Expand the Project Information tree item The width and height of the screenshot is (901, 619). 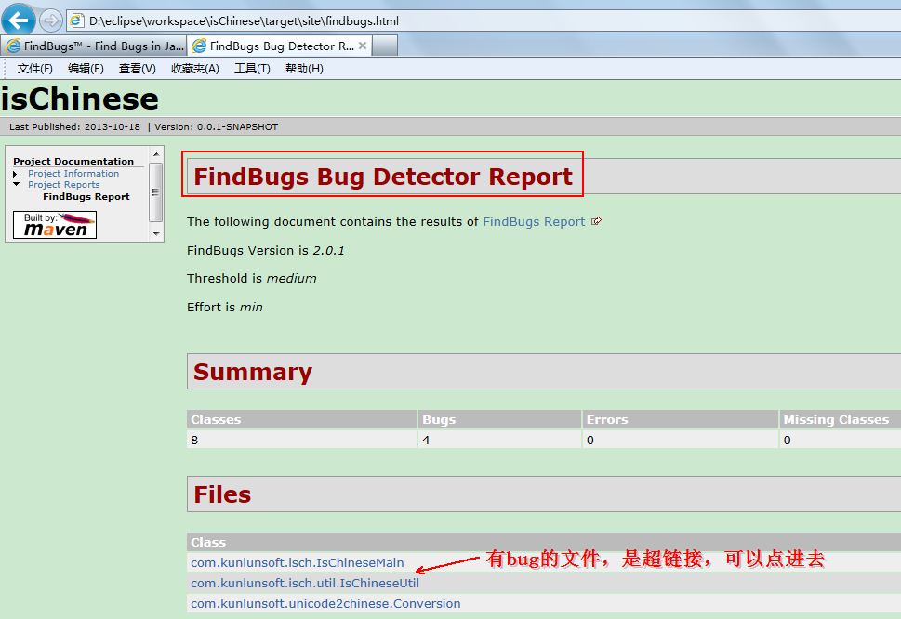pyautogui.click(x=15, y=173)
